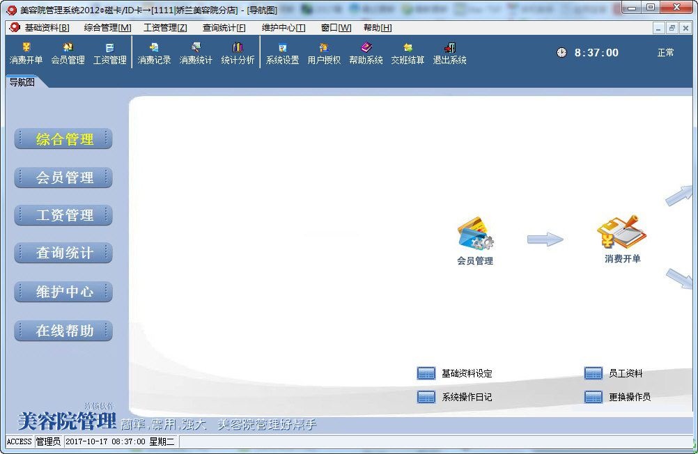698x454 pixels.
Task: Click 管理员 in the status bar
Action: click(48, 441)
